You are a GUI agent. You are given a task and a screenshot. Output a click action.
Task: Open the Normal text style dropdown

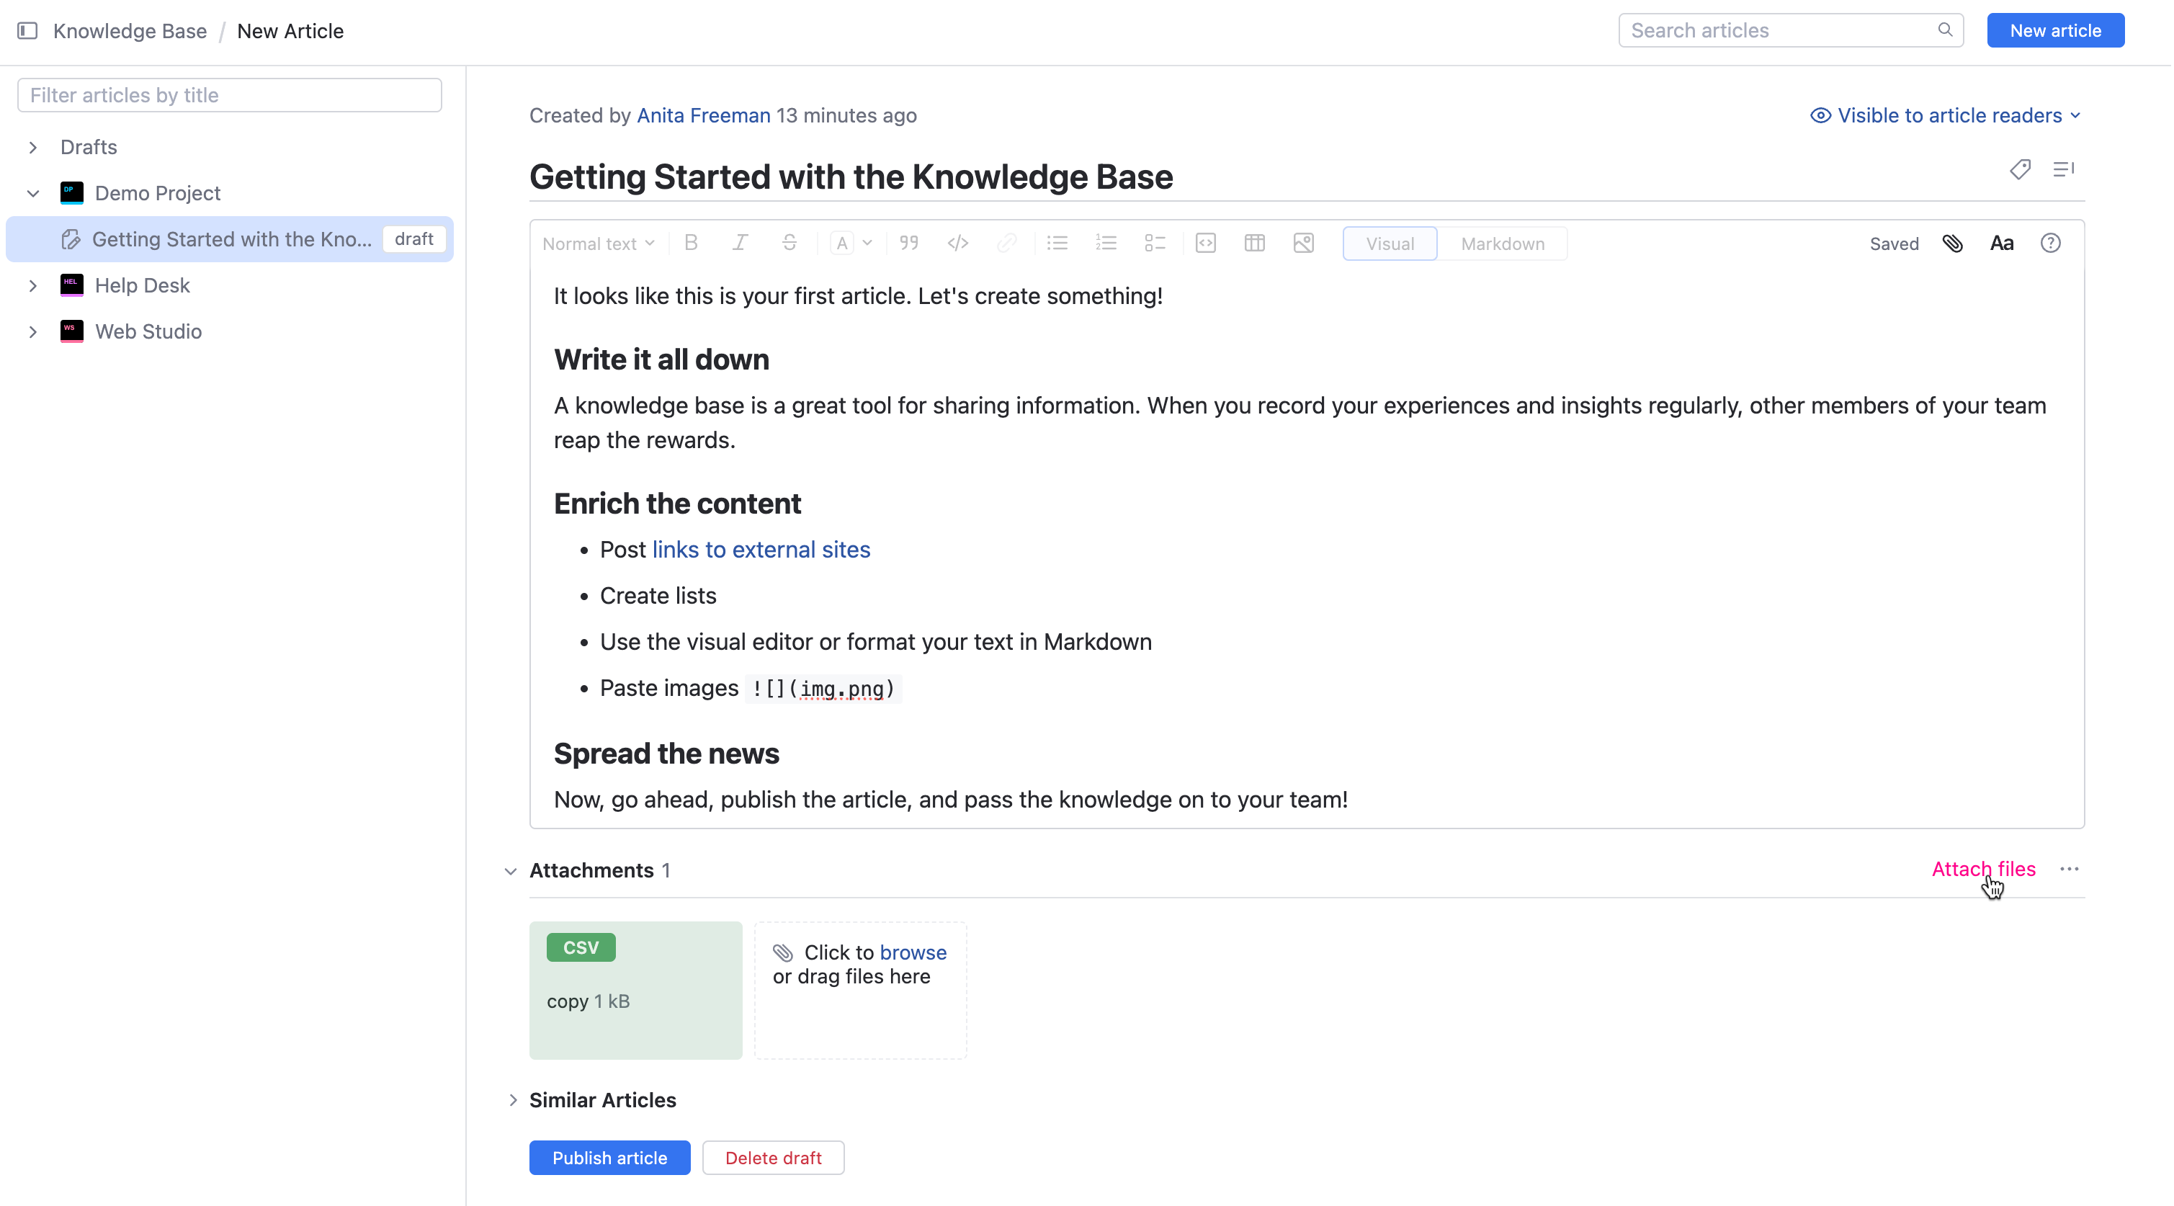pos(597,243)
